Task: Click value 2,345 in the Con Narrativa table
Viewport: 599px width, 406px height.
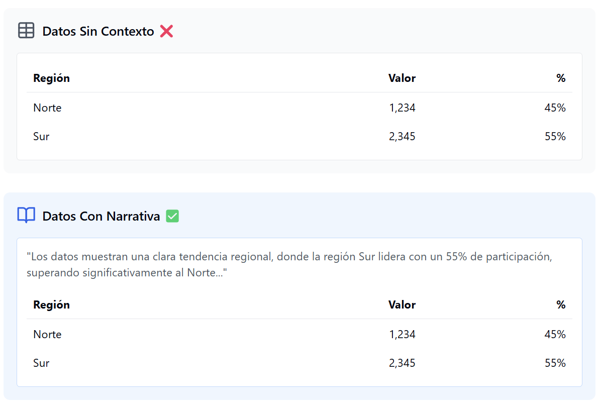Action: pos(402,363)
